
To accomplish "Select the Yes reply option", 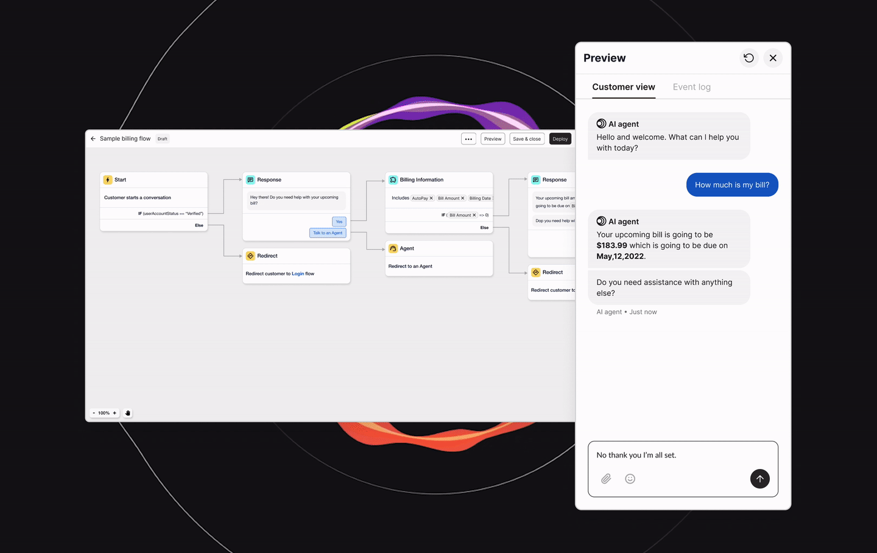I will click(x=339, y=222).
